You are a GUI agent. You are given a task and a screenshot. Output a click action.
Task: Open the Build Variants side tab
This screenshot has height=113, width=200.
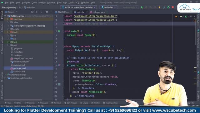click(2, 92)
